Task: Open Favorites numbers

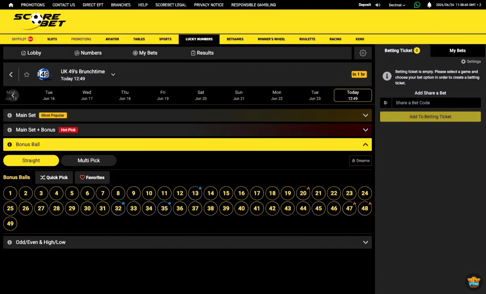Action: click(92, 178)
